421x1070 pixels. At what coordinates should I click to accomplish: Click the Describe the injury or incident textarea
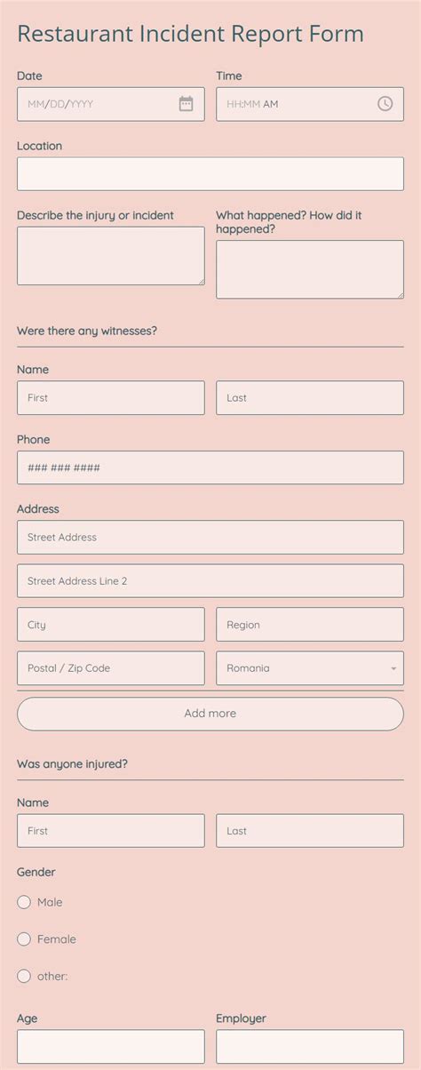click(111, 256)
